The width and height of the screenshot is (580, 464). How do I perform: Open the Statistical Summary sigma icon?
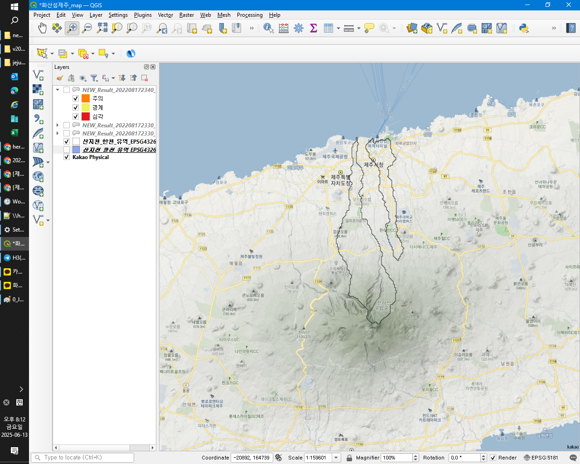click(313, 28)
